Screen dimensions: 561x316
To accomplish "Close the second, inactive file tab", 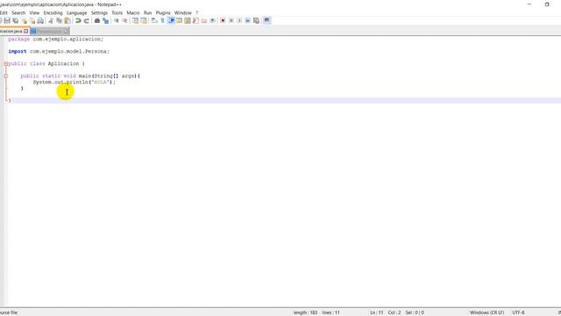I will 66,32.
